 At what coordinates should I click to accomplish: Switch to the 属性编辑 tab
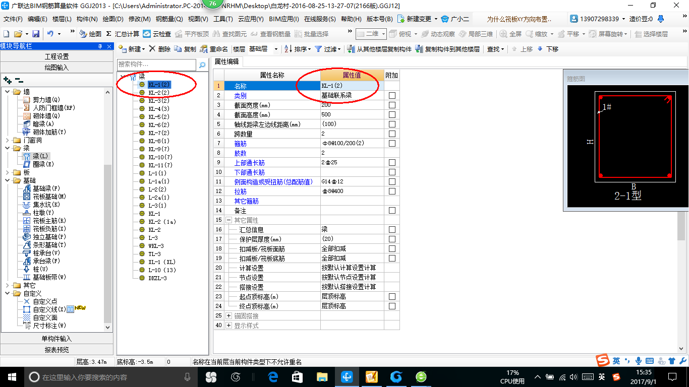[x=226, y=61]
